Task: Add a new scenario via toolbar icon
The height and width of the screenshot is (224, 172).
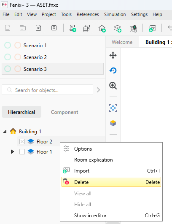Action: click(73, 28)
